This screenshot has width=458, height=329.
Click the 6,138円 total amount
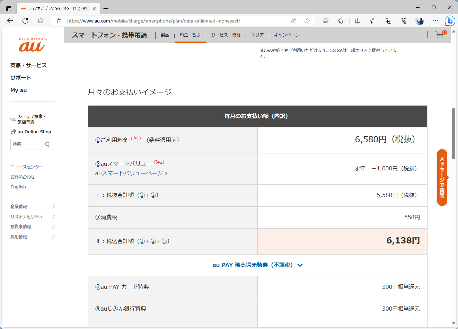pos(403,240)
